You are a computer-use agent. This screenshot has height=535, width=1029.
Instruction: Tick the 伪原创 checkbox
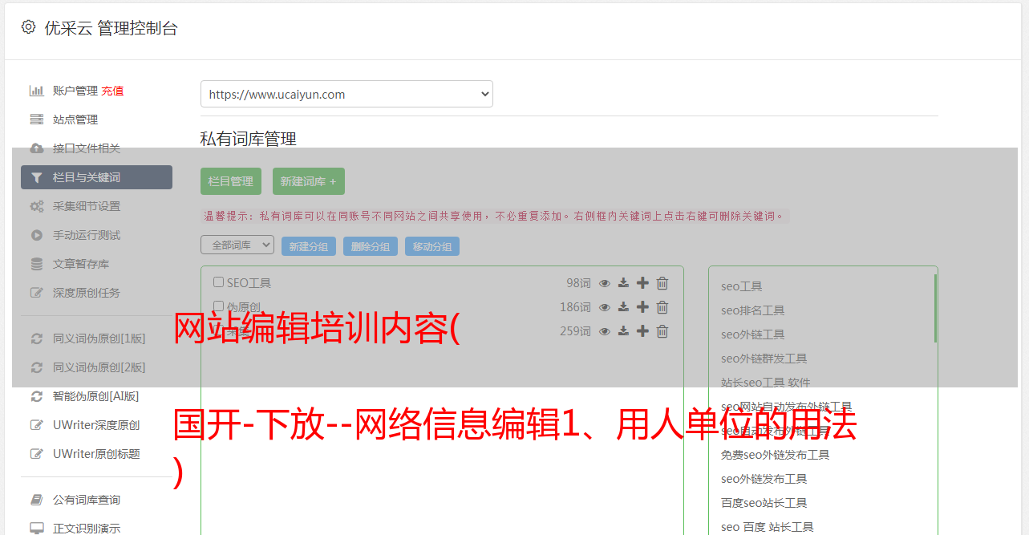pos(218,306)
